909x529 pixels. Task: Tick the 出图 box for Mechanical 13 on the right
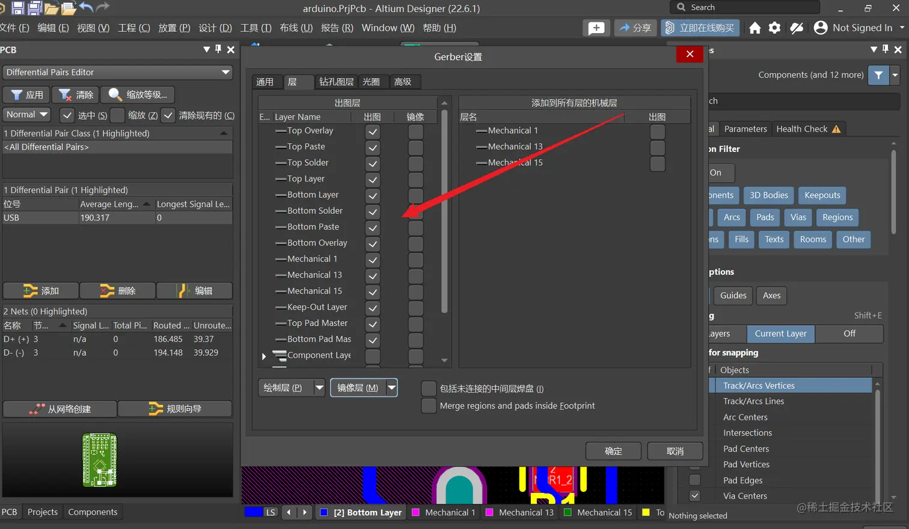pos(658,147)
